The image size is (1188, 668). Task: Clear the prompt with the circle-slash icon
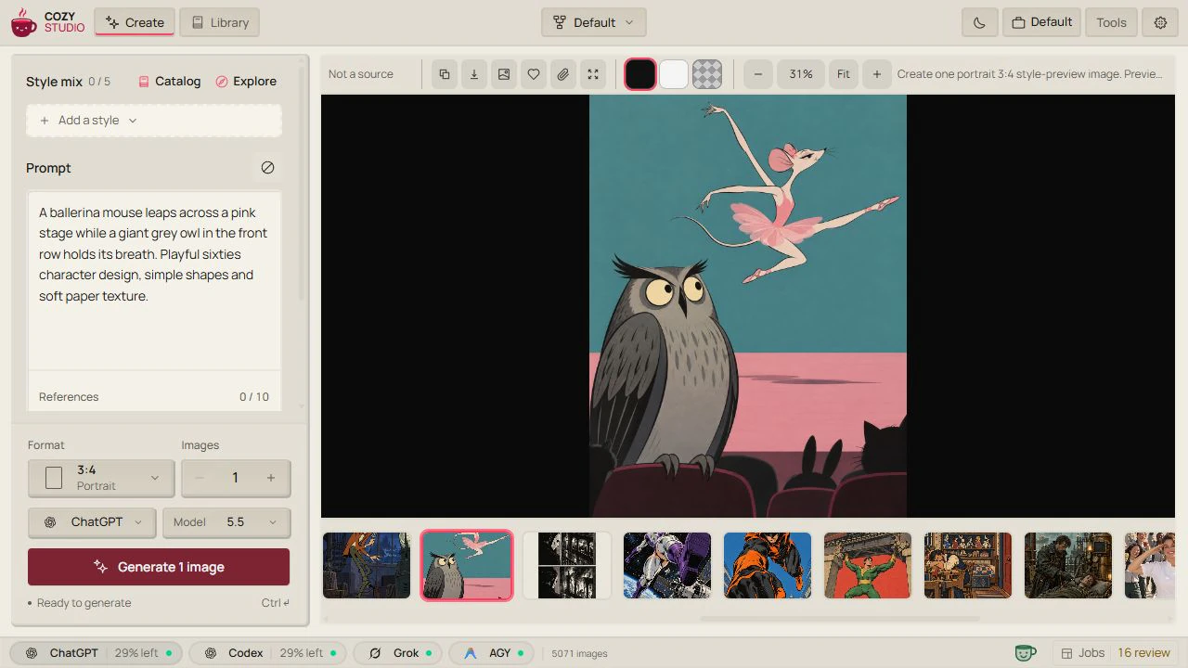click(267, 168)
